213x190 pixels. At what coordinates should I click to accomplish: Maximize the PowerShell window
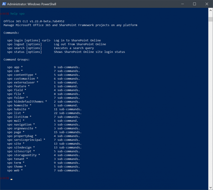[x=194, y=4]
